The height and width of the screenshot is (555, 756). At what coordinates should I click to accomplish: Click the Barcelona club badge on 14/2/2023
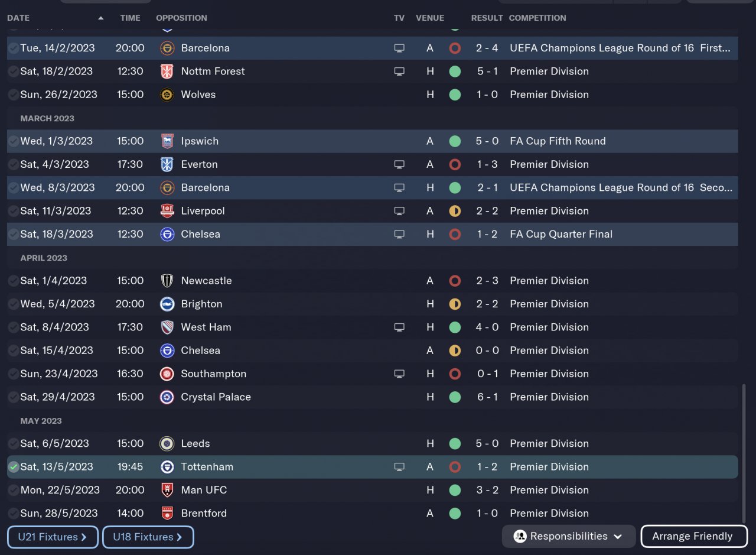[x=167, y=48]
